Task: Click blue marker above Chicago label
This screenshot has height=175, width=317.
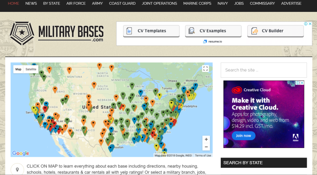Action: 141,93
